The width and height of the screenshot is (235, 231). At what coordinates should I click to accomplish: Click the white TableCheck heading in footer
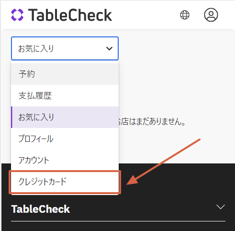41,209
